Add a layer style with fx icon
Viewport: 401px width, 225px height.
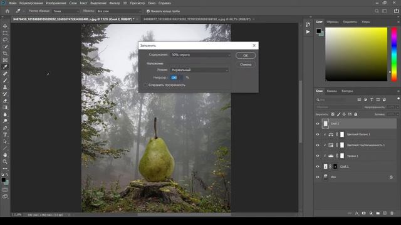[x=357, y=213]
